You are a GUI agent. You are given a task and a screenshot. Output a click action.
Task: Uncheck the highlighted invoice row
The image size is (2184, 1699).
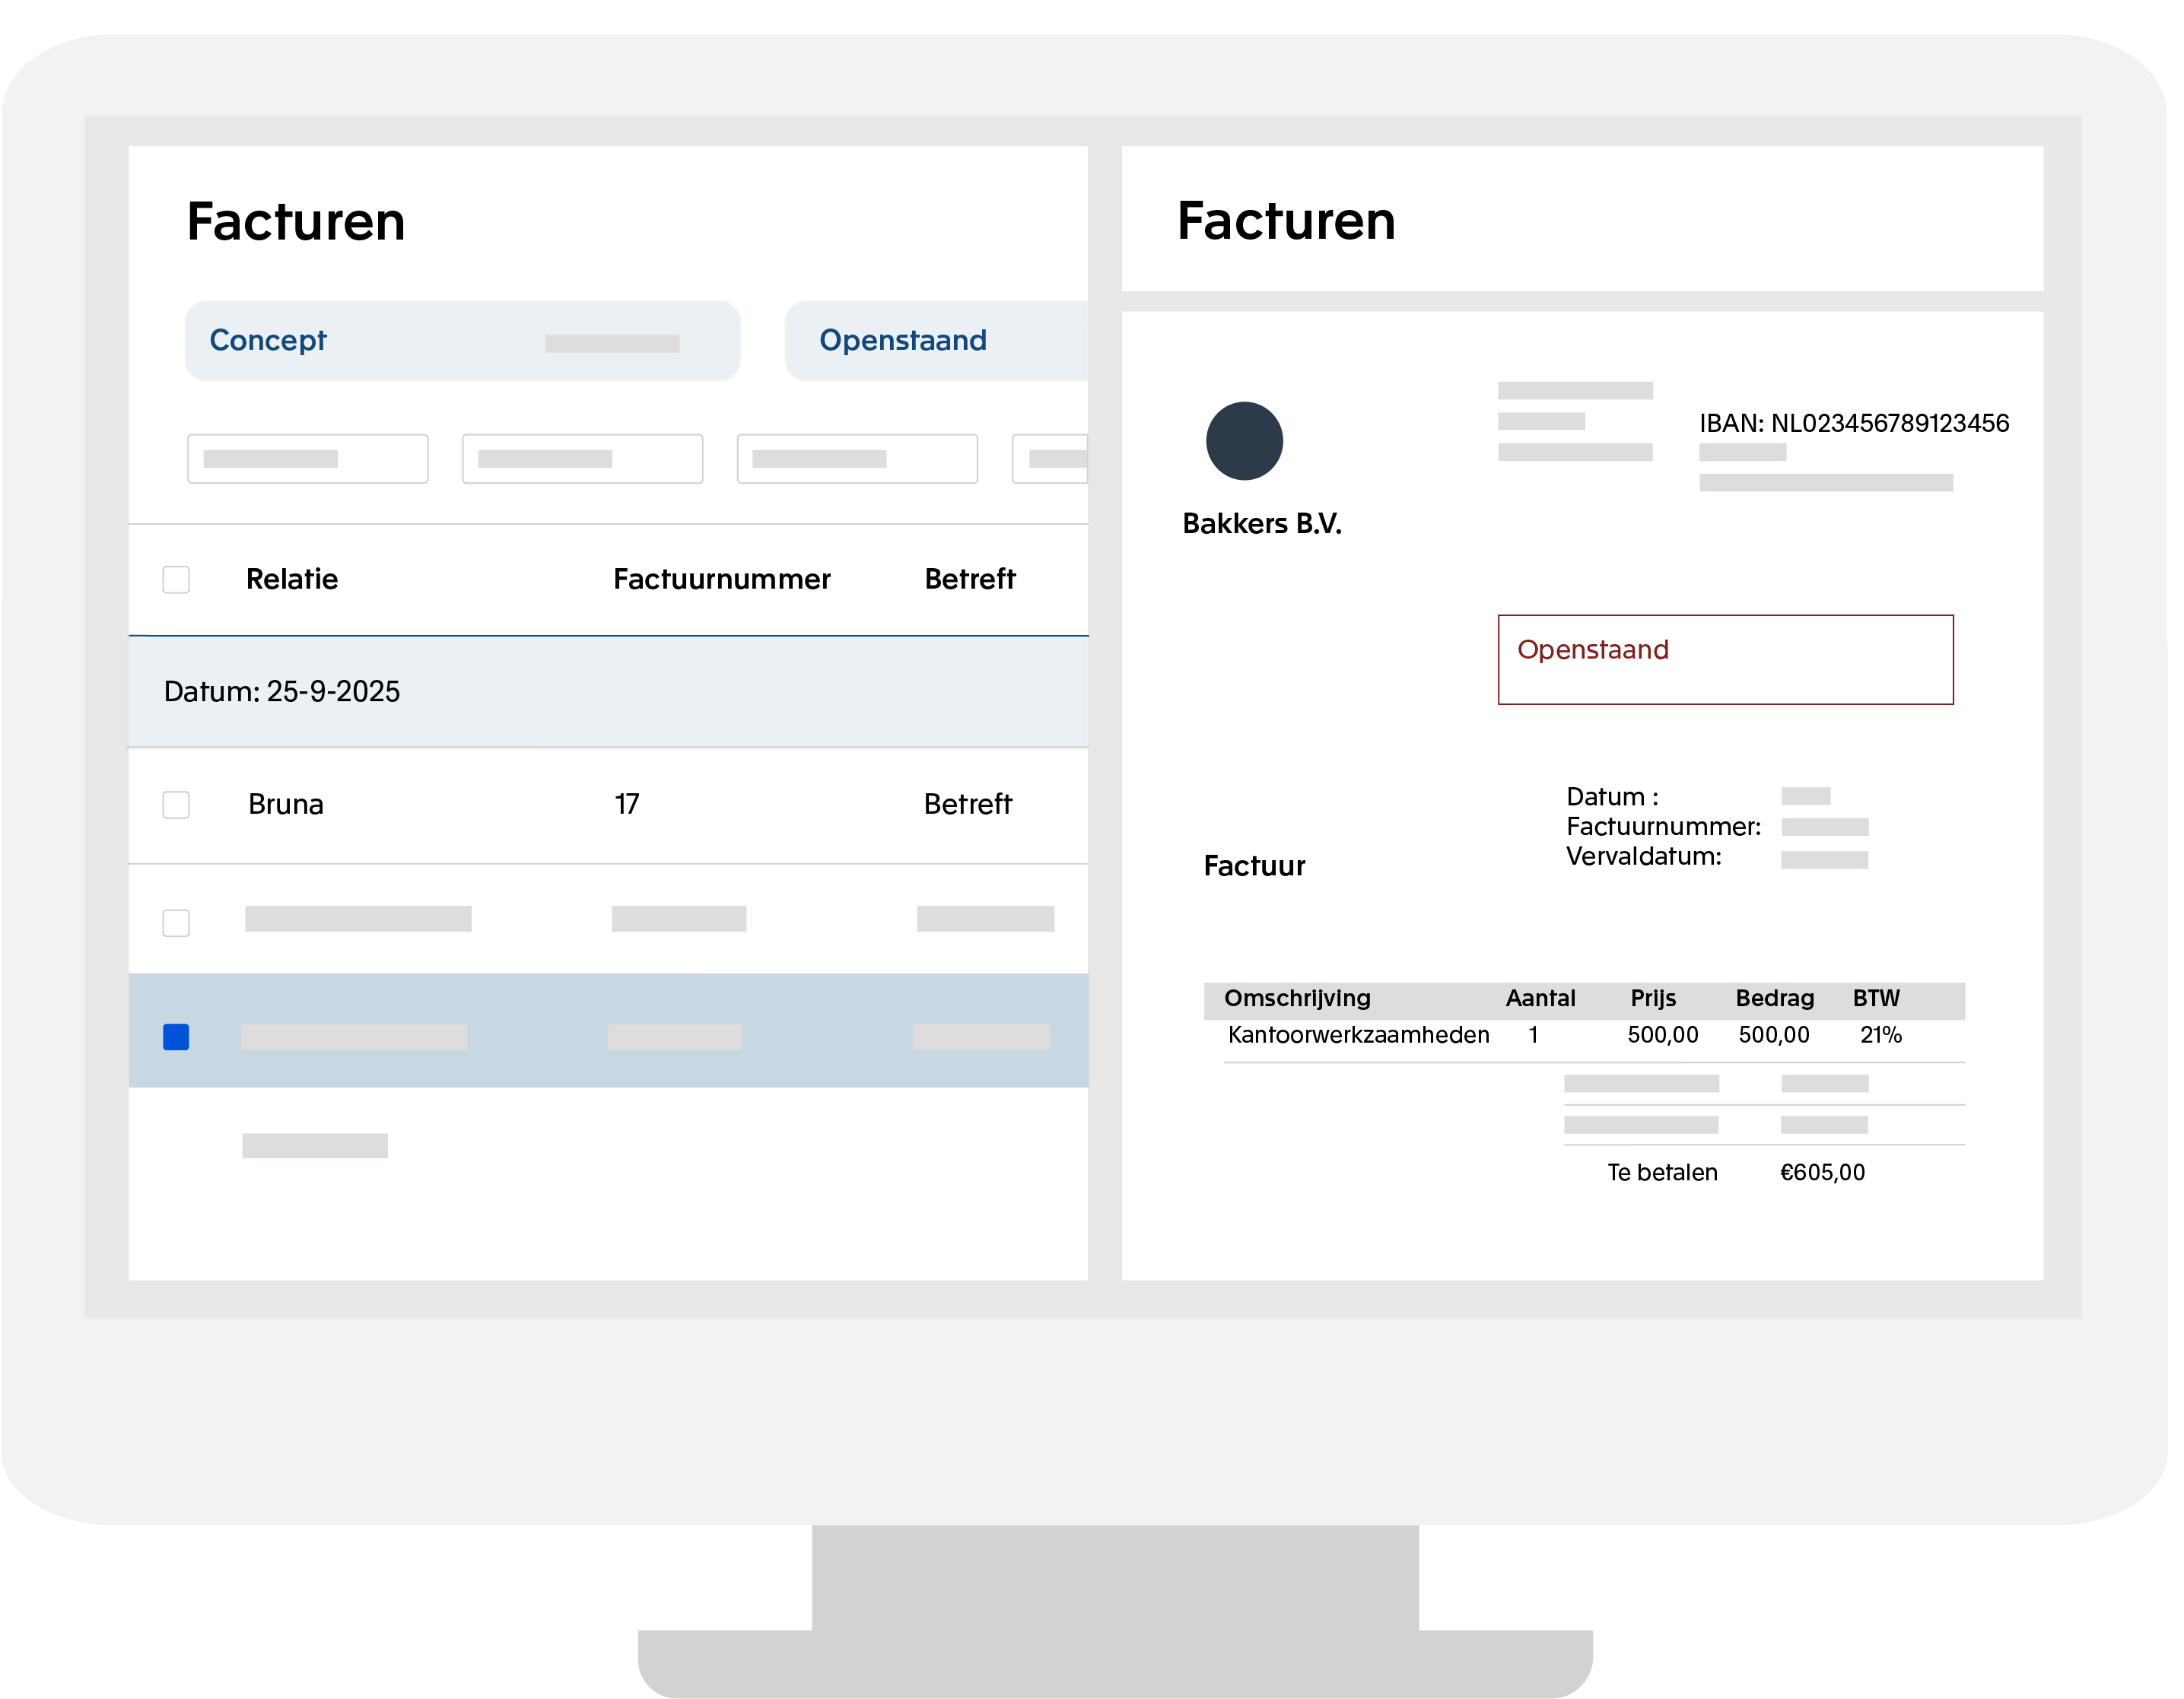(176, 1038)
